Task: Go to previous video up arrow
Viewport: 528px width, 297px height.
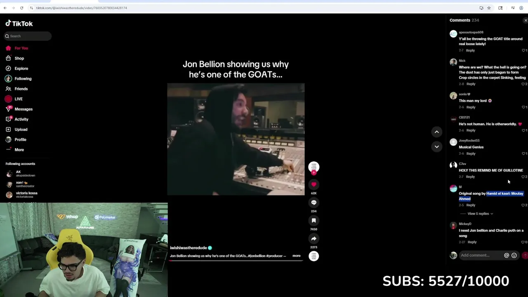Action: [x=436, y=132]
